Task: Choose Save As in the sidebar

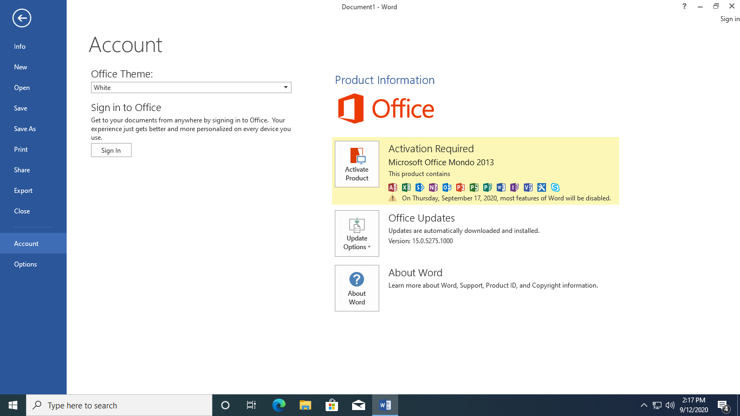Action: point(33,129)
